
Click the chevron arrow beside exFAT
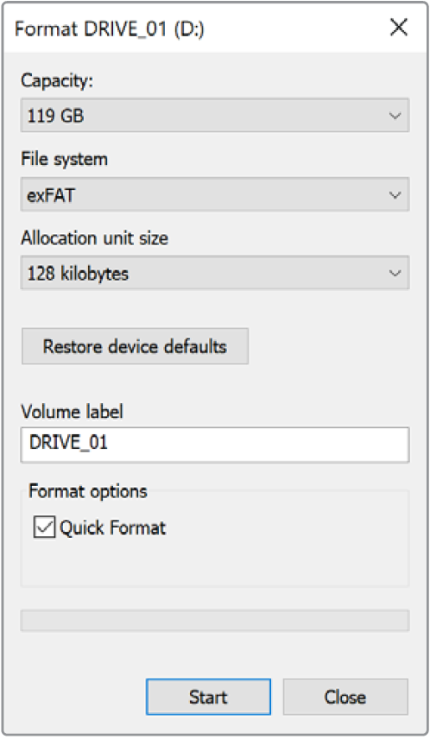[395, 194]
